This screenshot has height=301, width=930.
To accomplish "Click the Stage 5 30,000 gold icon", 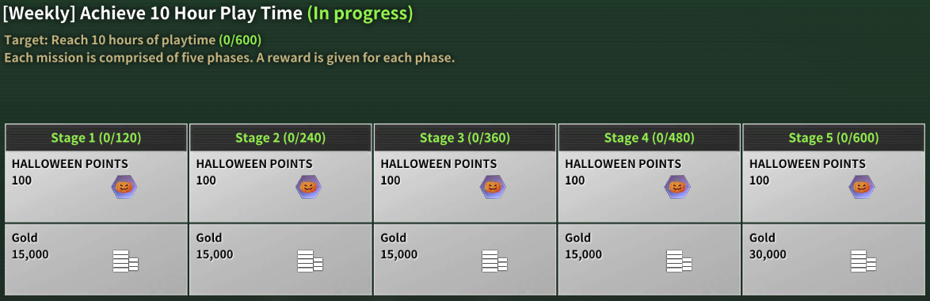I will [863, 261].
